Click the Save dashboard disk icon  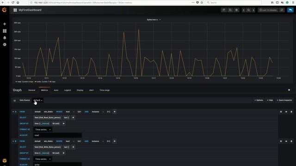coord(230,10)
